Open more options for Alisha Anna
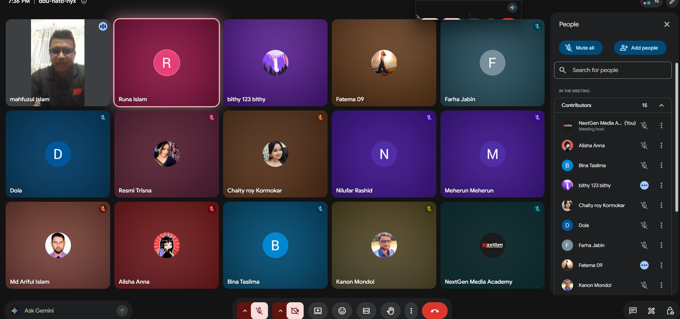This screenshot has width=680, height=319. click(x=661, y=145)
